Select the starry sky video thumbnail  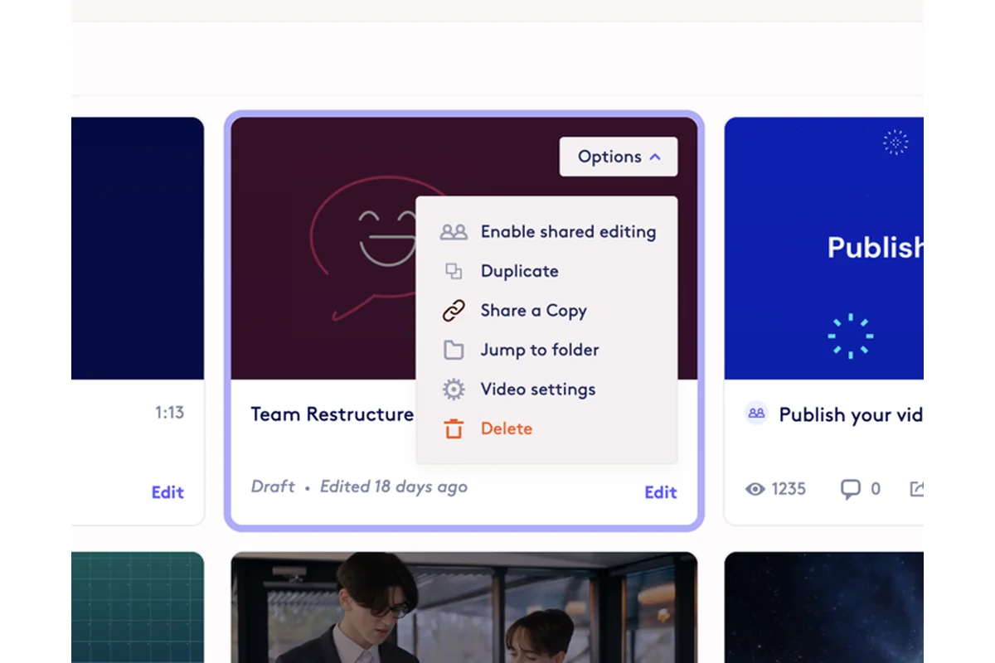[x=829, y=607]
